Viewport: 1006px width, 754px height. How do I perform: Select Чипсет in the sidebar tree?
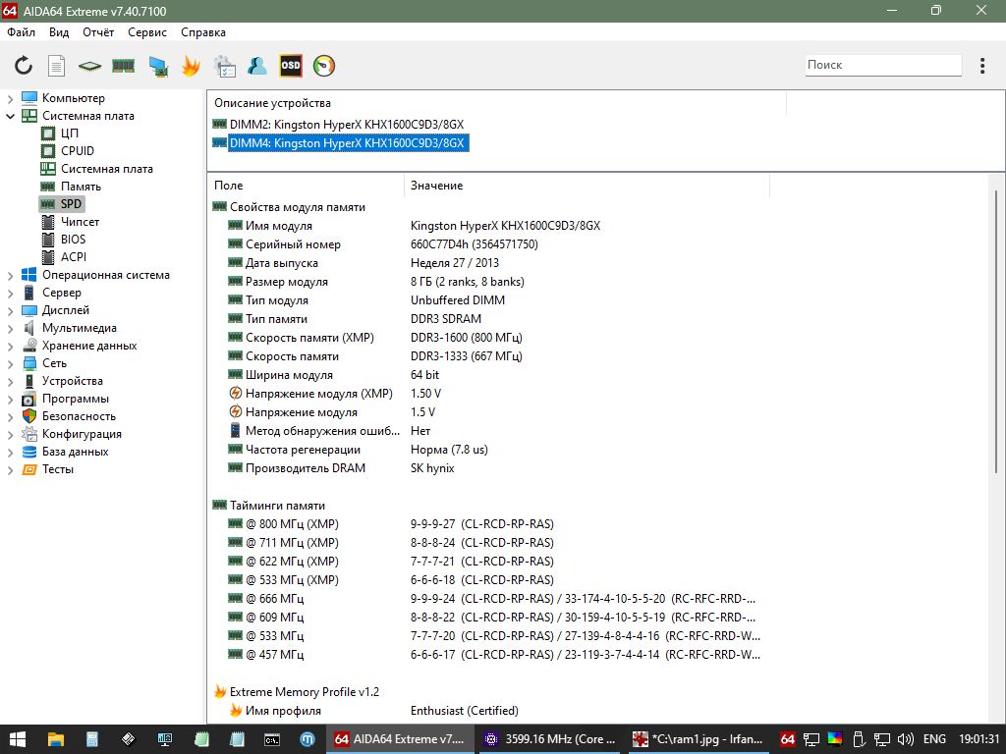click(x=81, y=222)
